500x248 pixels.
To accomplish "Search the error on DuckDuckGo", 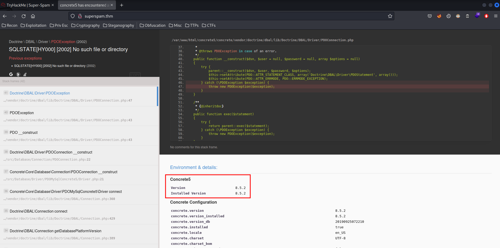I will click(x=18, y=75).
